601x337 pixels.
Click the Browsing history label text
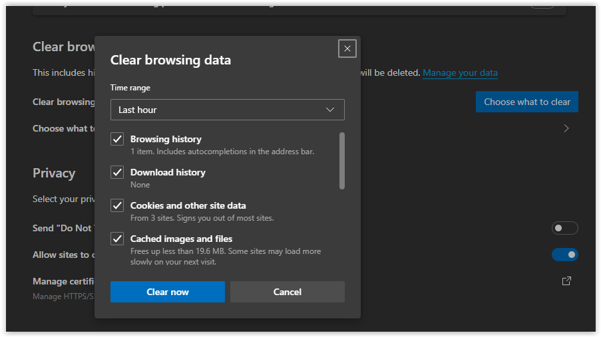point(166,139)
